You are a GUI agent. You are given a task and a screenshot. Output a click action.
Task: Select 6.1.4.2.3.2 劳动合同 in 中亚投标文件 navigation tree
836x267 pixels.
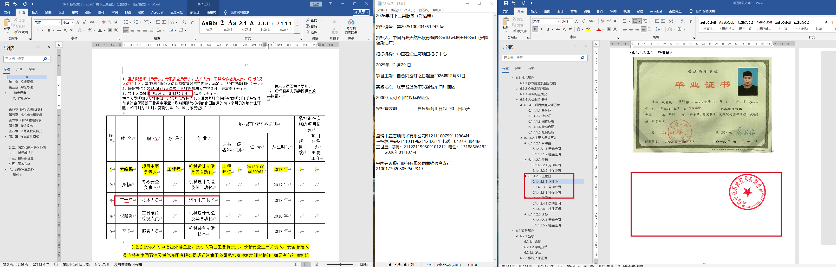point(547,187)
